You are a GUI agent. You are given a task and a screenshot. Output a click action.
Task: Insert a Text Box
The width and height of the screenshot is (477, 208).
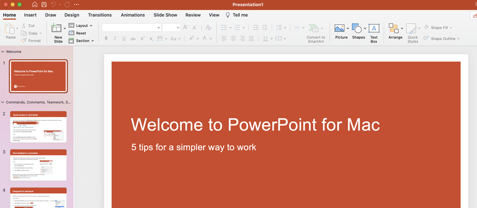(x=374, y=33)
